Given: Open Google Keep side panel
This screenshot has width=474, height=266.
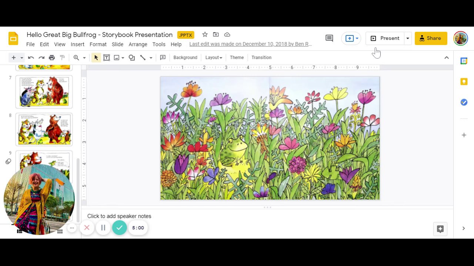Looking at the screenshot, I should 464,82.
